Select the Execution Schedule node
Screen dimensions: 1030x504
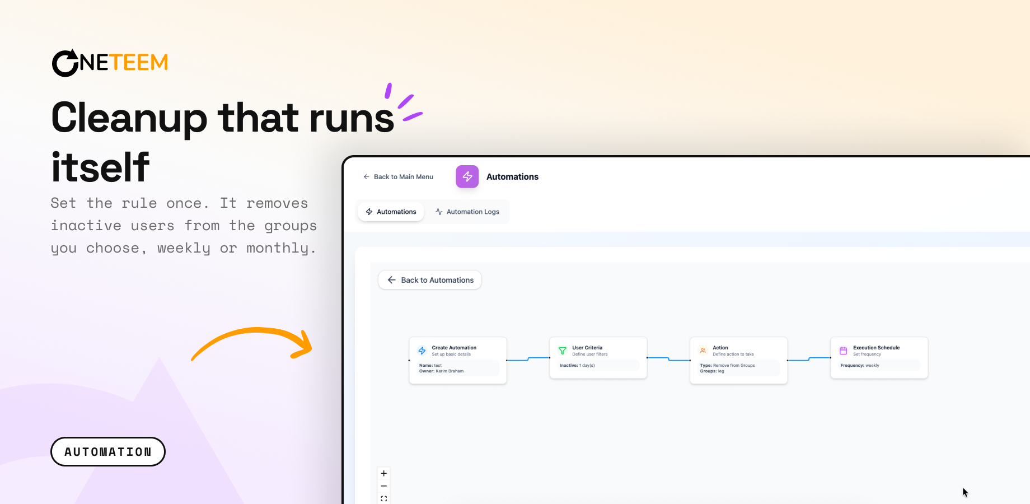pyautogui.click(x=879, y=358)
